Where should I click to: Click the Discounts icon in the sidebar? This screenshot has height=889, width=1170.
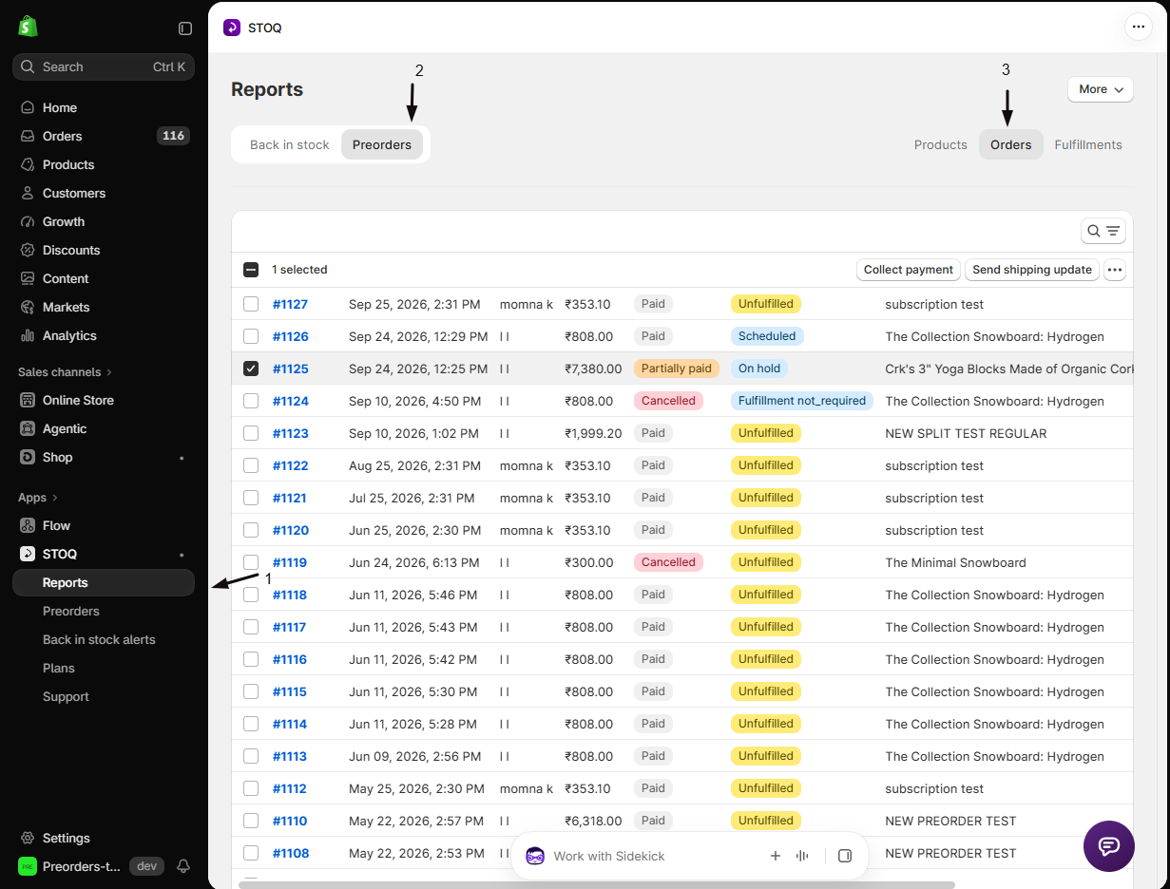tap(28, 250)
